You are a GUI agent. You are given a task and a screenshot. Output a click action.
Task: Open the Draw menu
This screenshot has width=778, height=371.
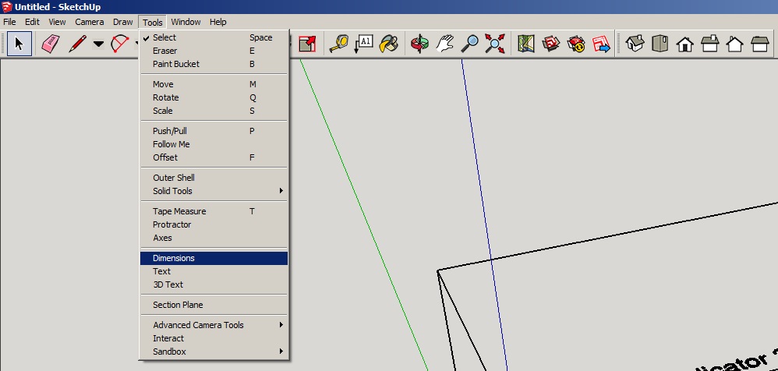[x=122, y=22]
